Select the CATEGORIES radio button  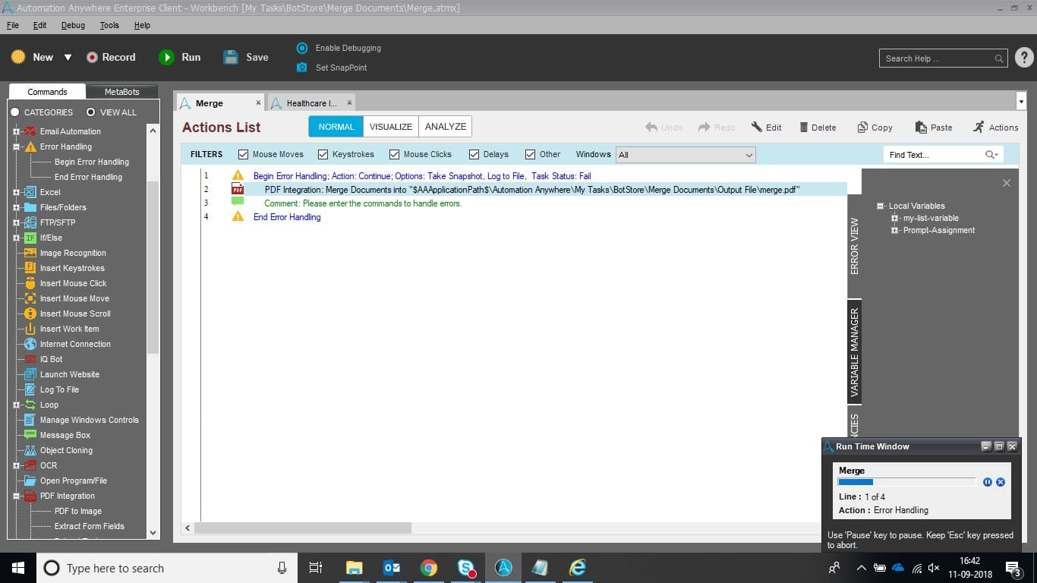[14, 112]
